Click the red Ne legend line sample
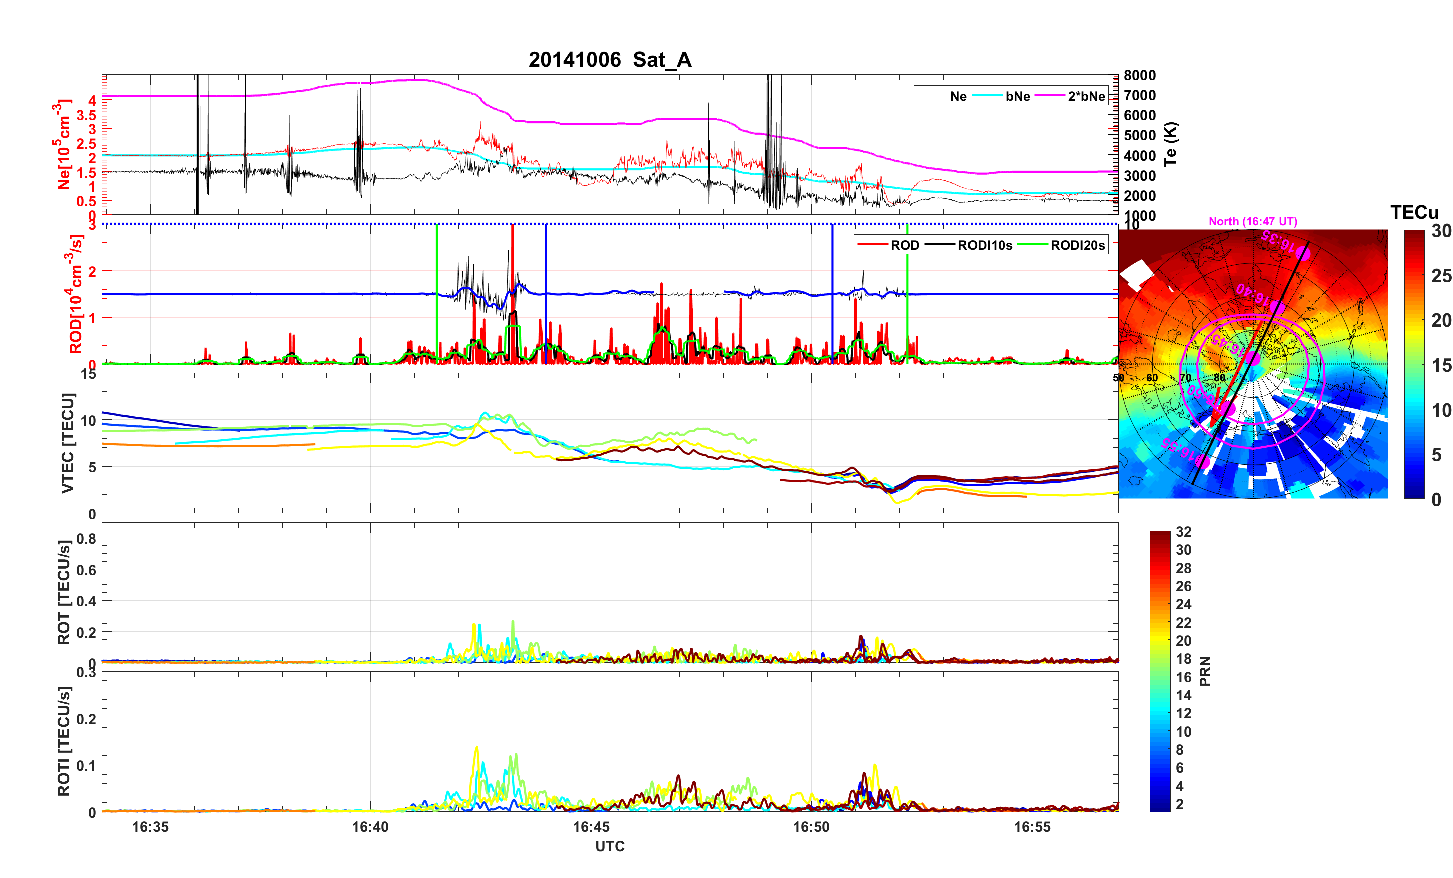 coord(932,96)
